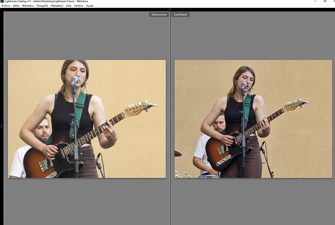The image size is (335, 225).
Task: Minimize the Lightroom Classic window
Action: [315, 1]
